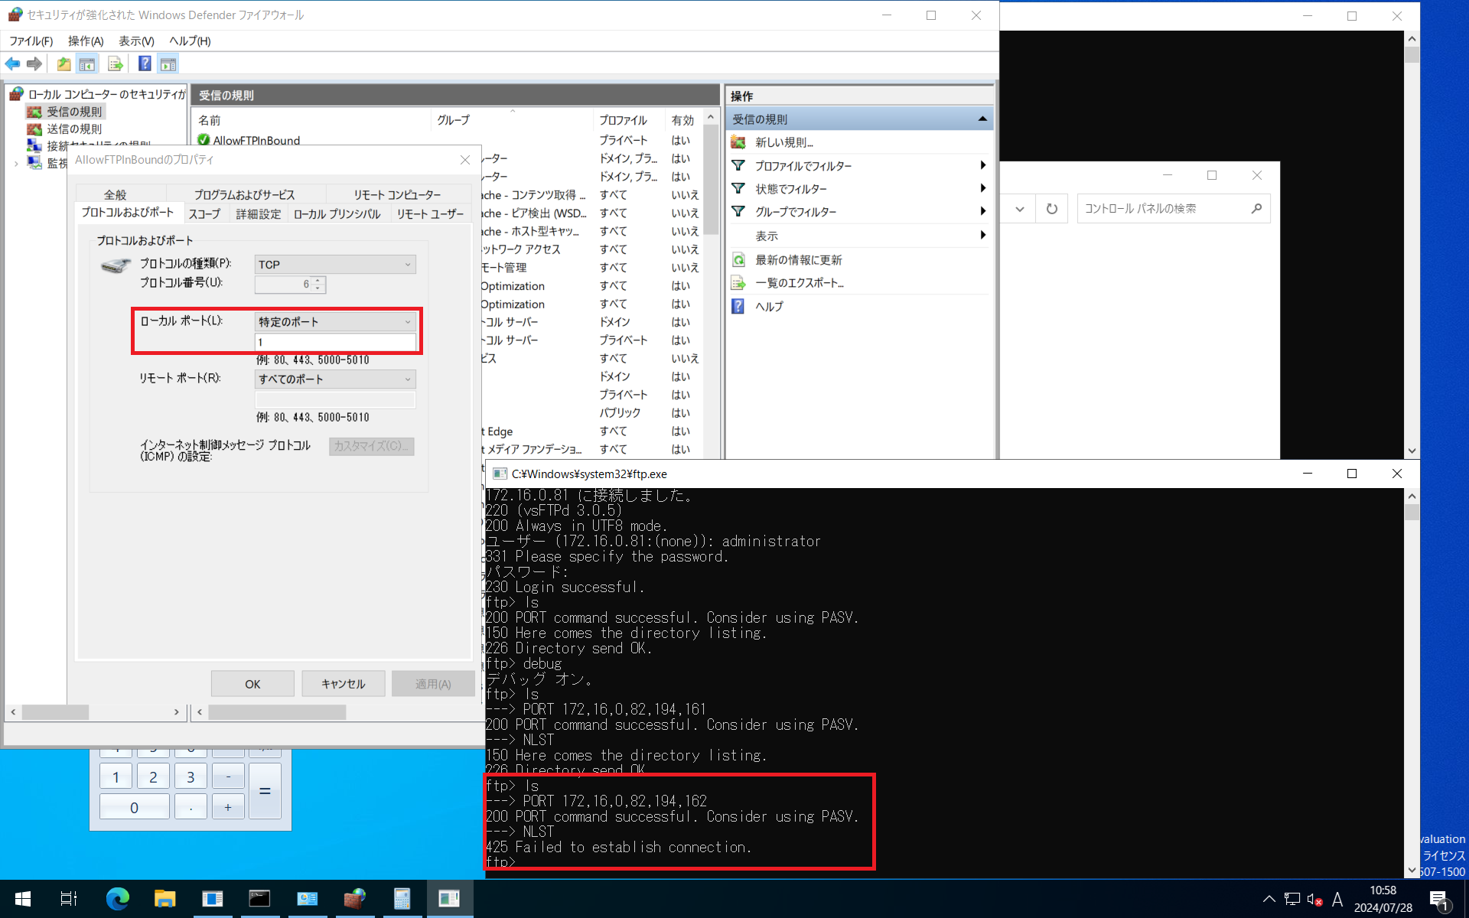
Task: Click the Control Panel refresh icon
Action: tap(1052, 209)
